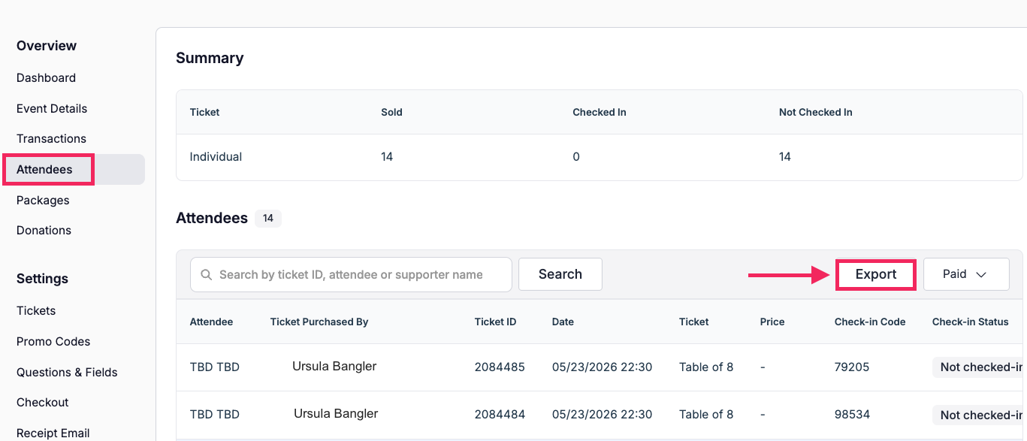
Task: Click Table of 8 in ticket 2084484 row
Action: point(706,415)
